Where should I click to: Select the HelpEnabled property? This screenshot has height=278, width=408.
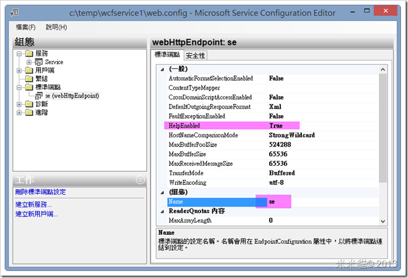184,126
